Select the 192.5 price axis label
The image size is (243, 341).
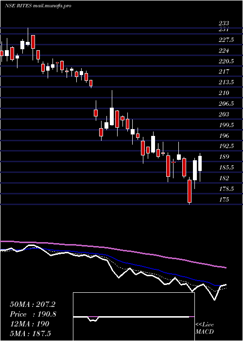(x=226, y=146)
